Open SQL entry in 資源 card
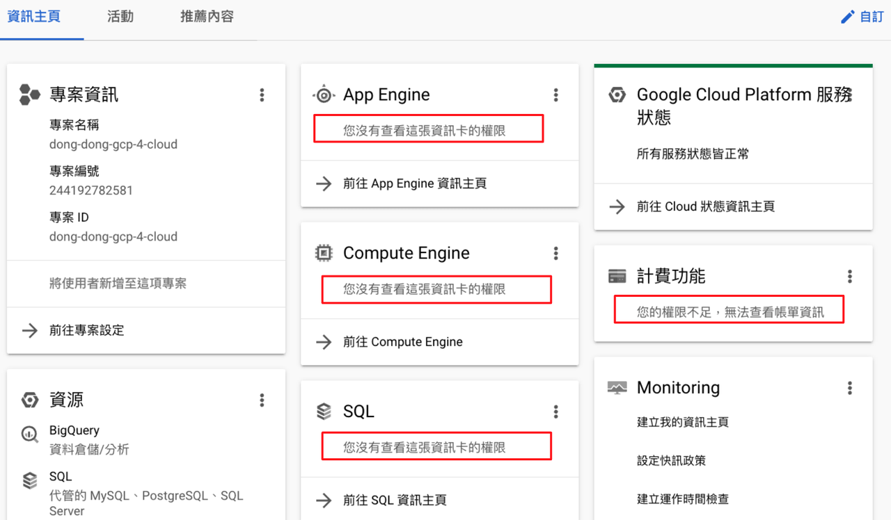The width and height of the screenshot is (891, 520). pos(61,477)
